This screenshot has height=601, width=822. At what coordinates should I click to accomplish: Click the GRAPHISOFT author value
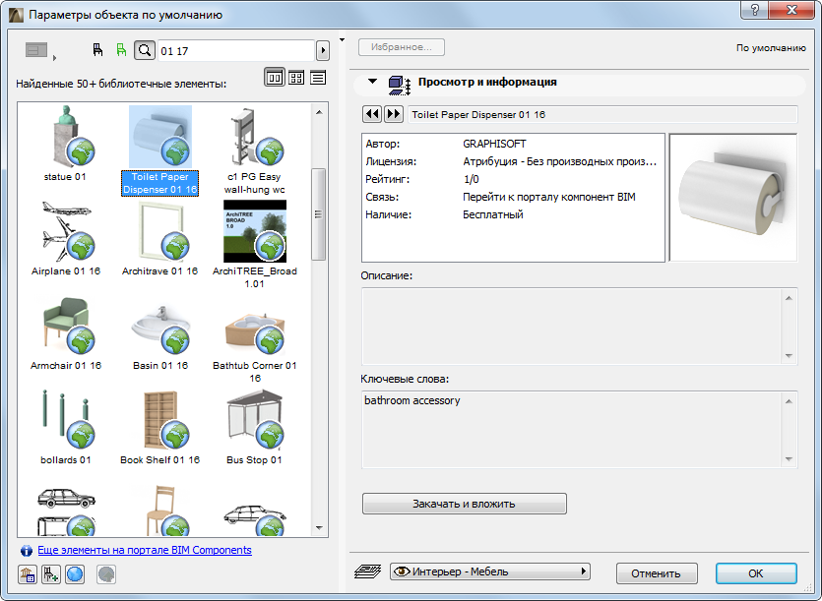coord(494,144)
